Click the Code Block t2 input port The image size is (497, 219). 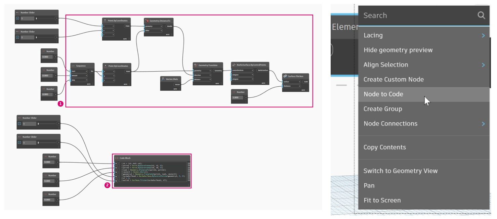[116, 164]
